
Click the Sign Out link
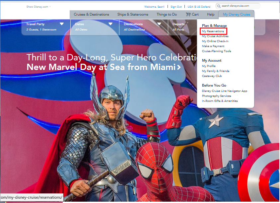(x=176, y=7)
